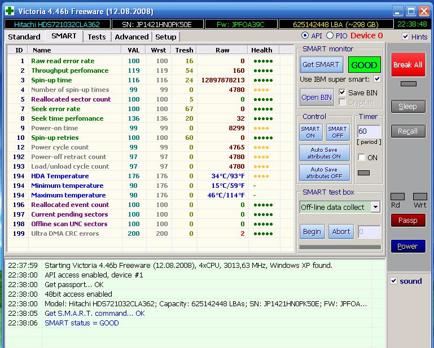Click the SMART test progress bar
This screenshot has height=348, width=434.
coord(340,247)
